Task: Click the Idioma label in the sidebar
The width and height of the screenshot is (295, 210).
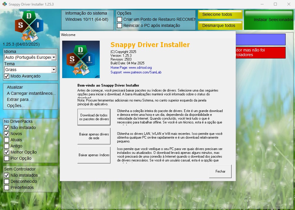Action: 10,51
